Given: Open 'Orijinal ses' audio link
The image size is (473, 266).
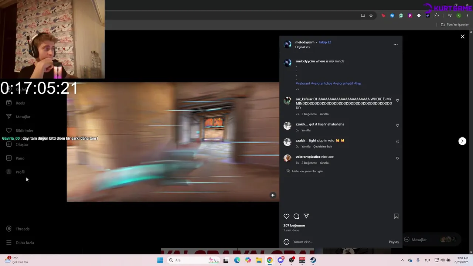Looking at the screenshot, I should (302, 47).
